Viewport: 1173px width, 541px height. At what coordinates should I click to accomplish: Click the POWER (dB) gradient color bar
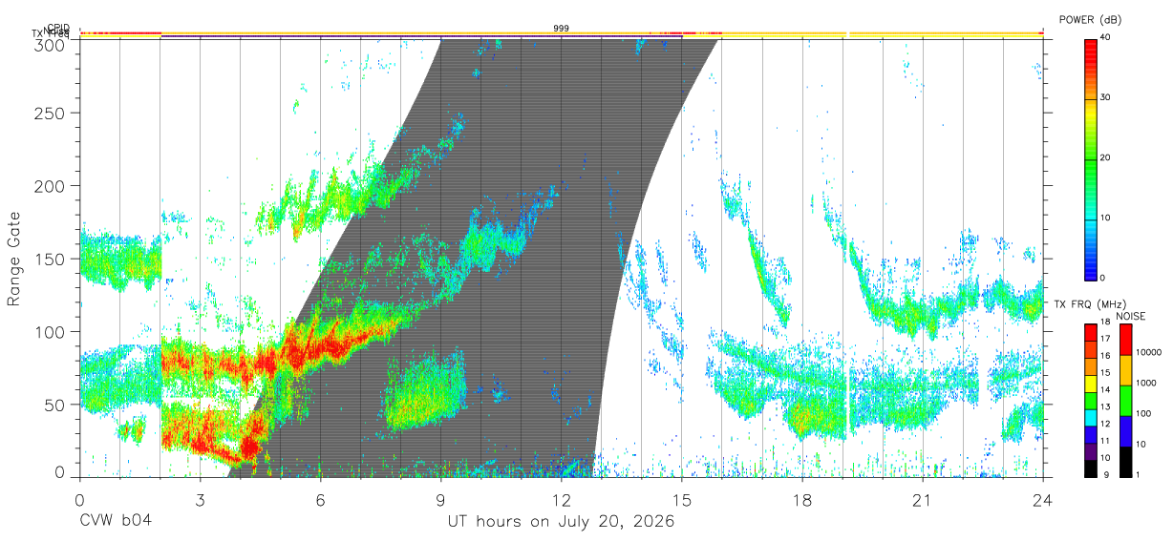1089,158
